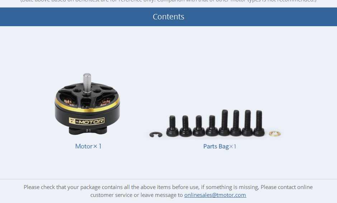
Task: Click the first short black screw
Action: click(172, 126)
